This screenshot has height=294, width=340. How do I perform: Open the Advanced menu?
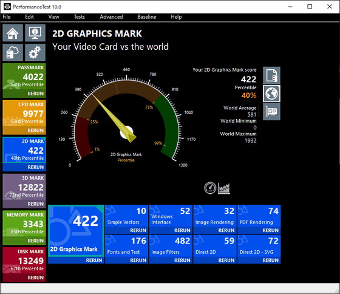tap(111, 17)
